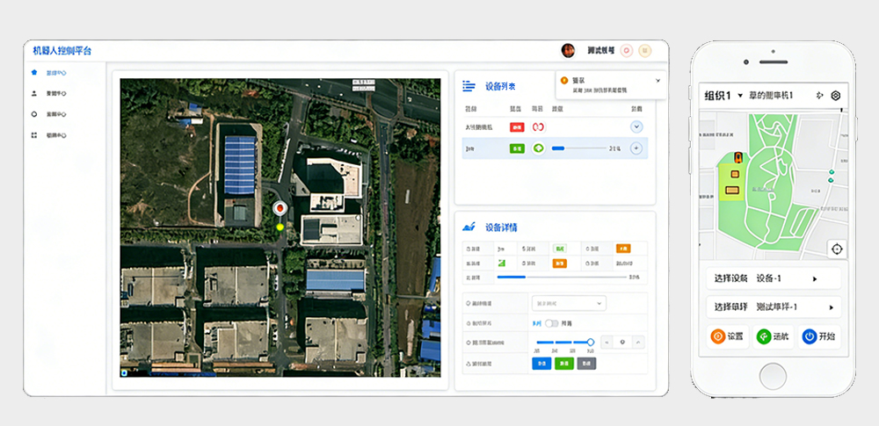
Task: Click the orange warning icon in the notification
Action: pyautogui.click(x=564, y=81)
